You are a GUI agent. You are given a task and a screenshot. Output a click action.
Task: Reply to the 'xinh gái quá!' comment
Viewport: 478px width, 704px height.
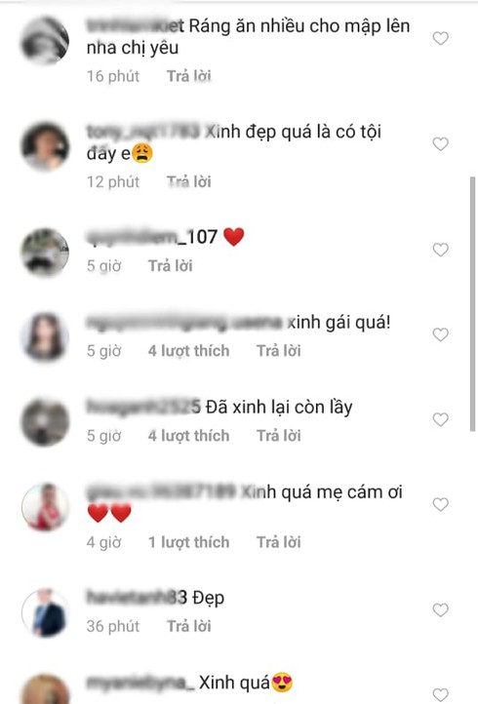(x=279, y=351)
